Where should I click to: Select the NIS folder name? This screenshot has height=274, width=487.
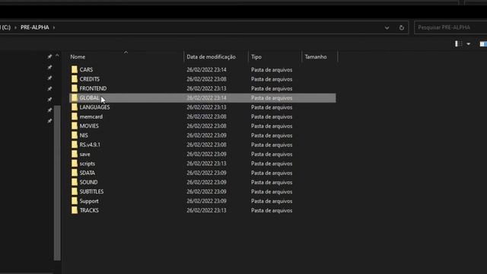(x=84, y=135)
